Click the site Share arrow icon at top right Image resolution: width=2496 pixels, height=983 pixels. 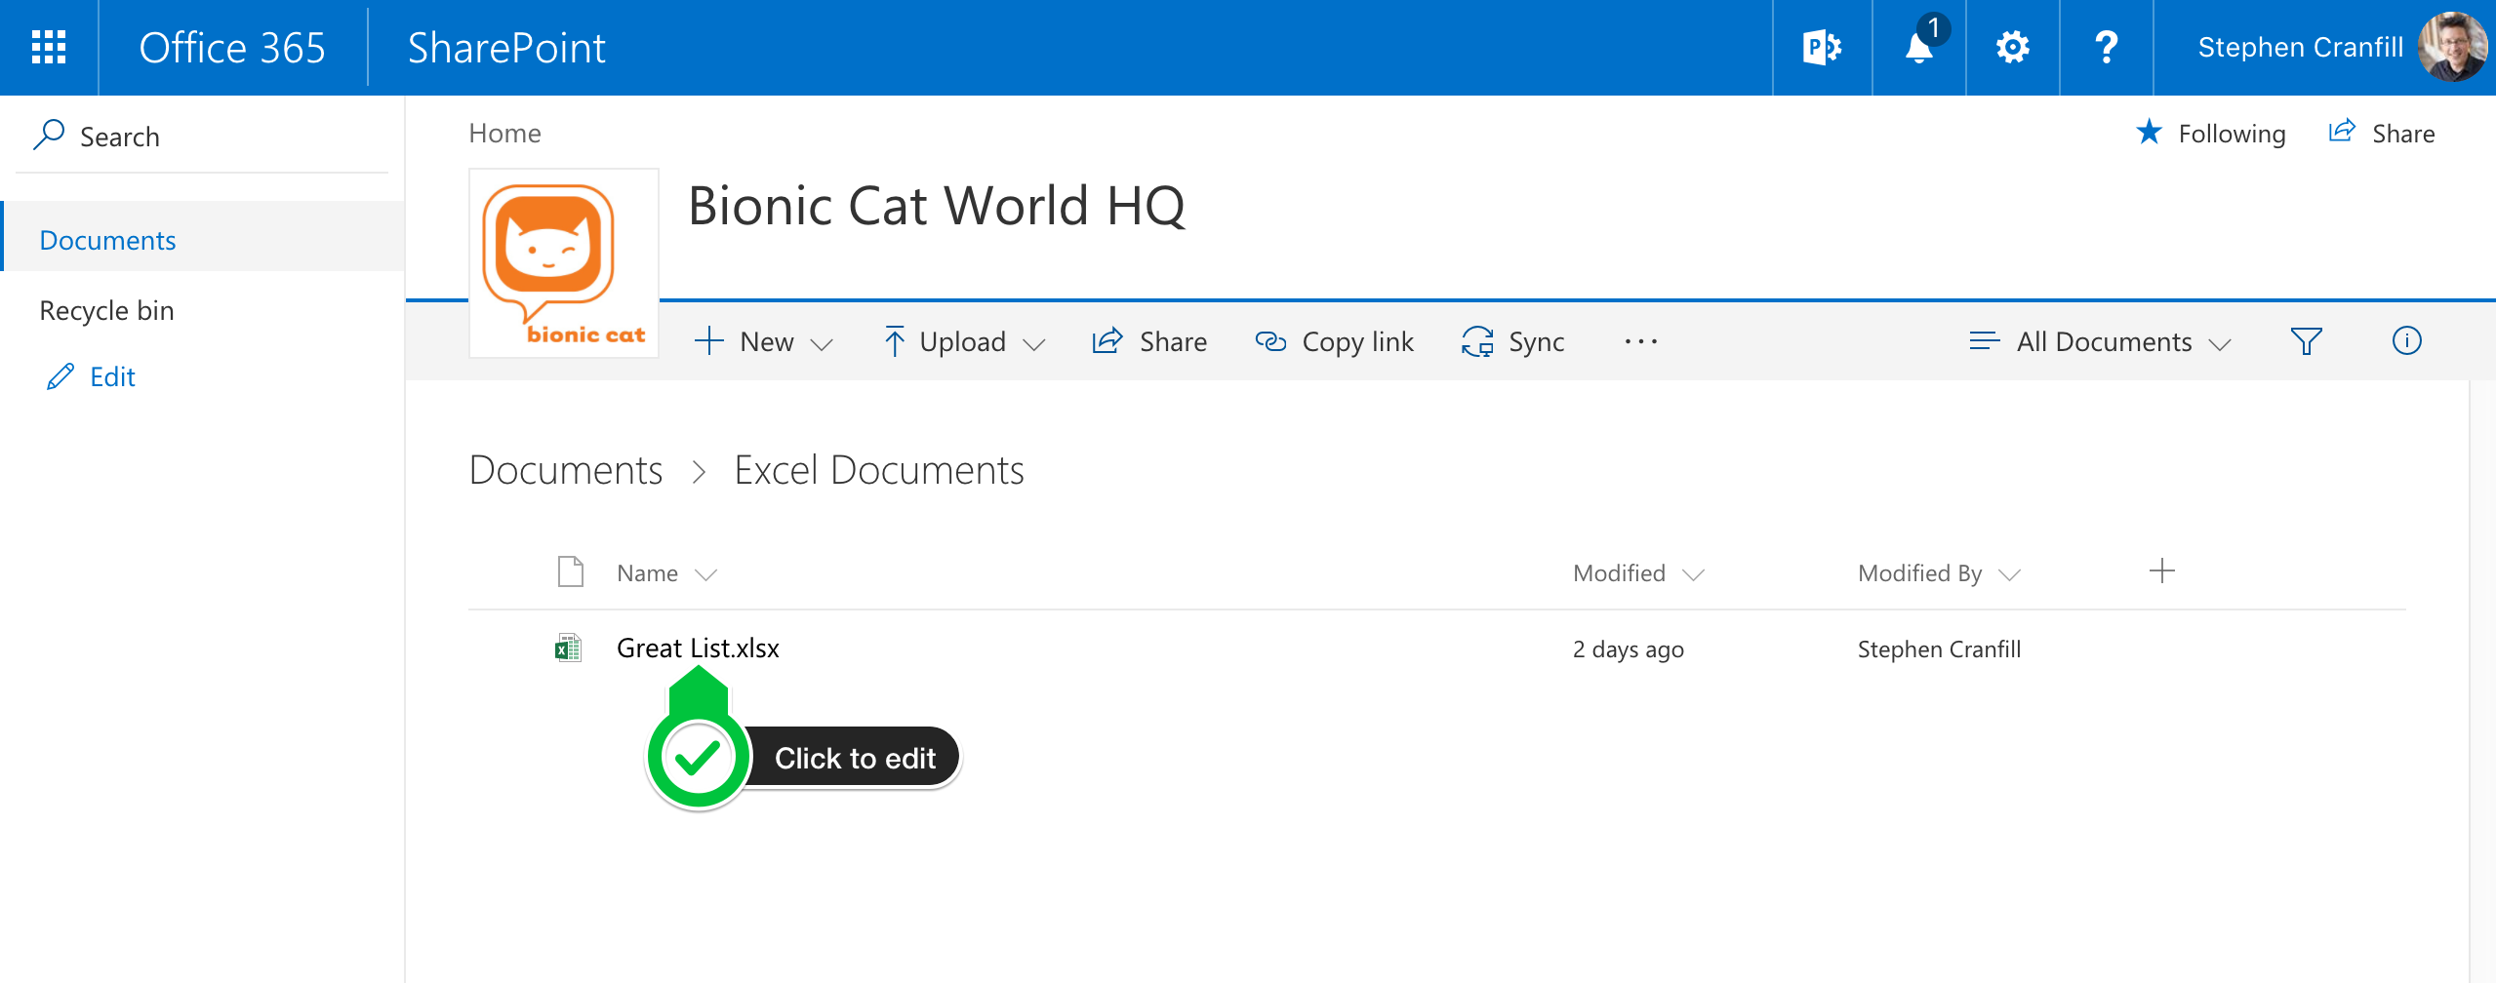tap(2342, 131)
